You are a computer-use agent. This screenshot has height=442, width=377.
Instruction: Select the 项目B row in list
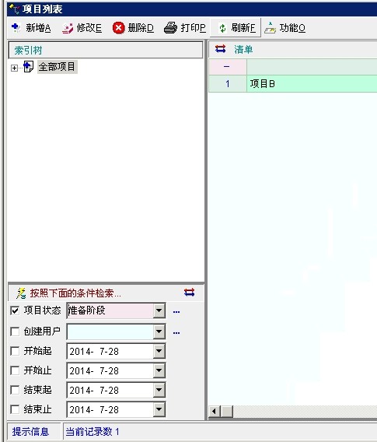[293, 84]
